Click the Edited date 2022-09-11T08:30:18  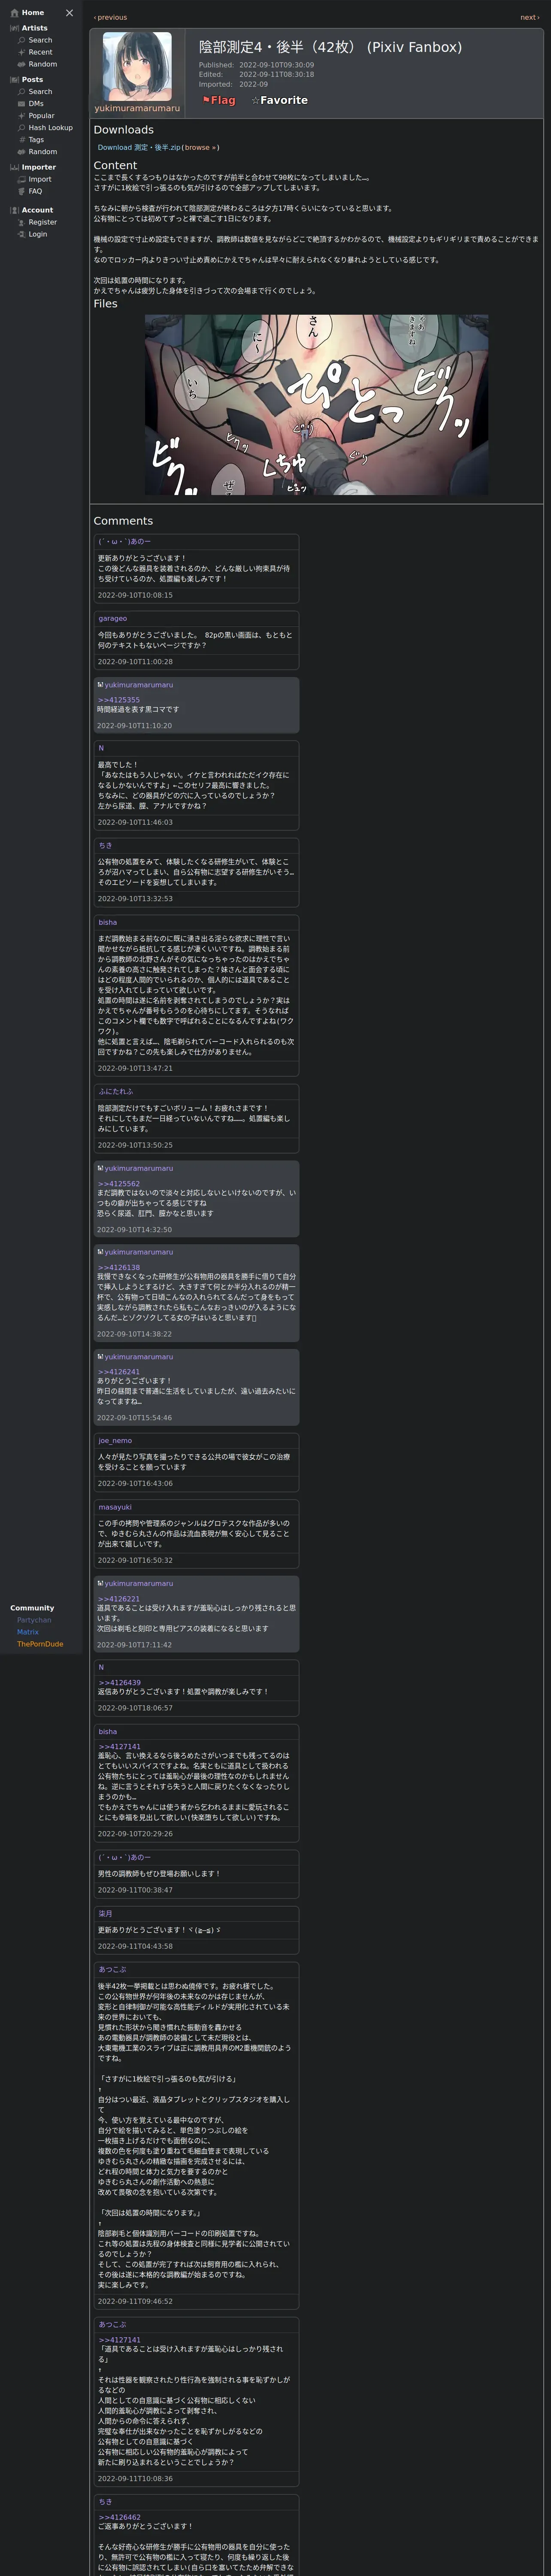(x=276, y=74)
